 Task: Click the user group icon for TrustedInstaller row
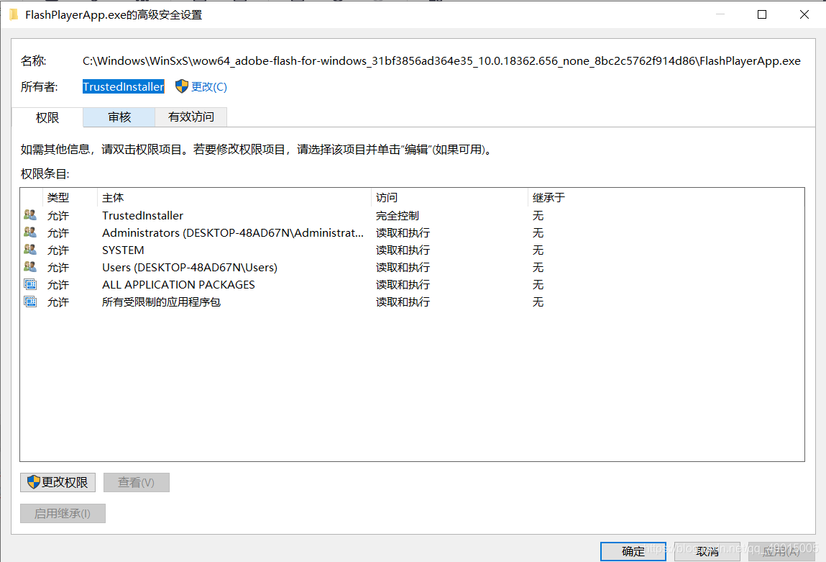point(30,215)
